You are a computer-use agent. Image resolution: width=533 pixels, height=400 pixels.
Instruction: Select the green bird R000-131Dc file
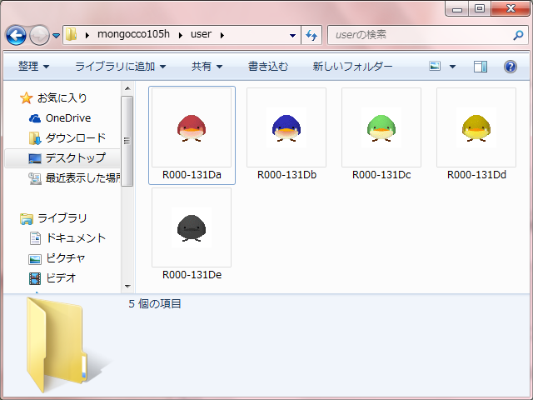(x=381, y=127)
